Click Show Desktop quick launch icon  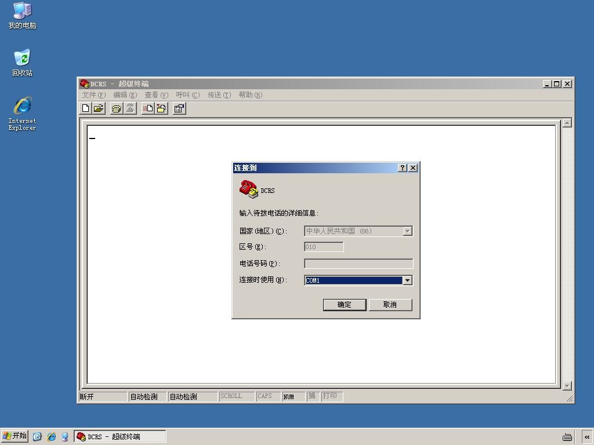click(x=37, y=437)
